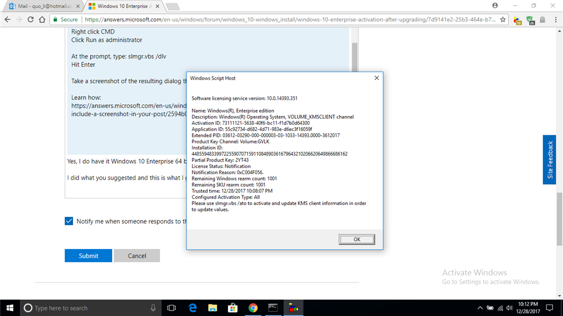
Task: Click the gray lock extension icon
Action: click(543, 19)
